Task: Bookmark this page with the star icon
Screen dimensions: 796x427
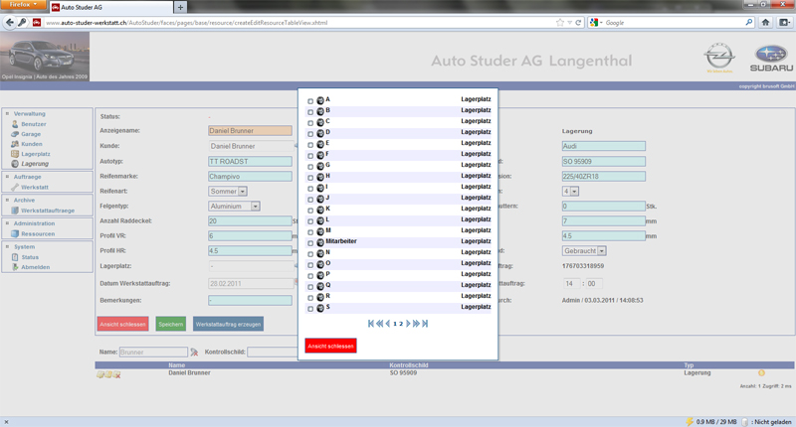Action: (x=560, y=22)
